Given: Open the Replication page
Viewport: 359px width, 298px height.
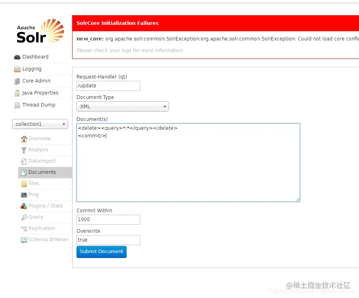Looking at the screenshot, I should tap(42, 228).
